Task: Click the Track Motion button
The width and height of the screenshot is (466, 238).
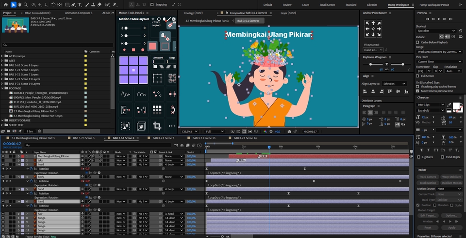Action: tap(428, 183)
